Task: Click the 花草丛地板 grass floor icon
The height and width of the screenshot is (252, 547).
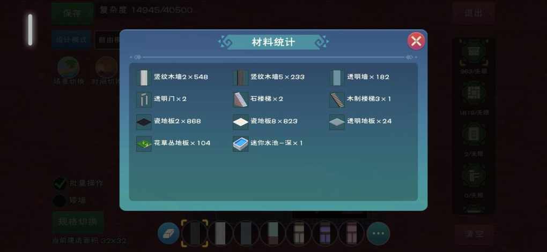Action: click(144, 143)
